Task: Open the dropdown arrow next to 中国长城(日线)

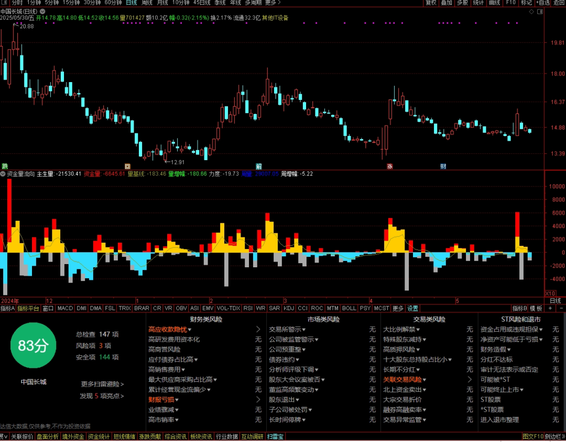Action: click(42, 12)
